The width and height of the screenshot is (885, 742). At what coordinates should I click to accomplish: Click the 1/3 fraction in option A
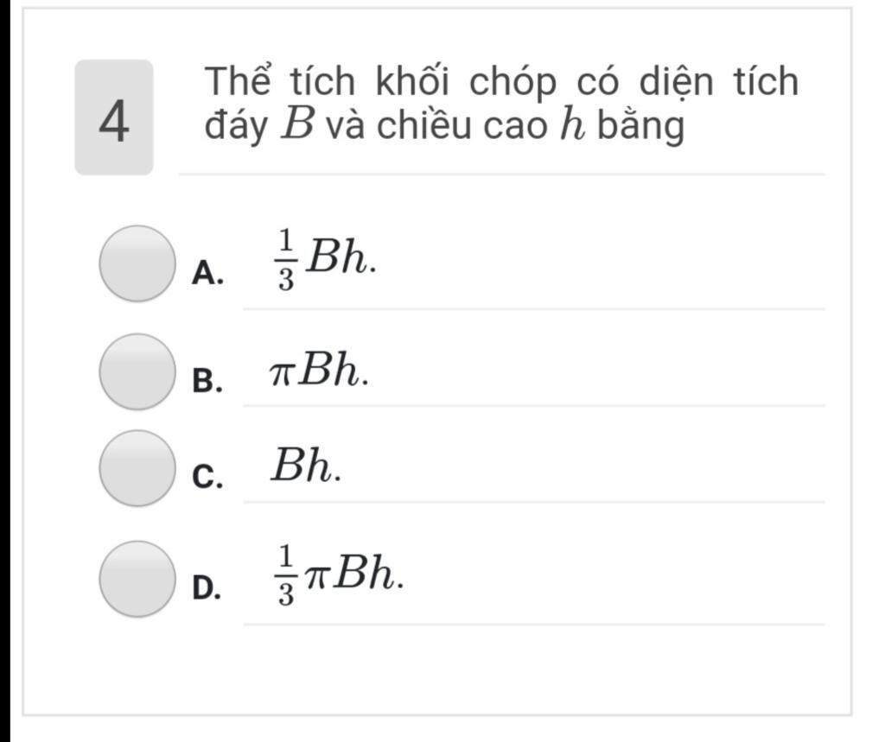286,260
